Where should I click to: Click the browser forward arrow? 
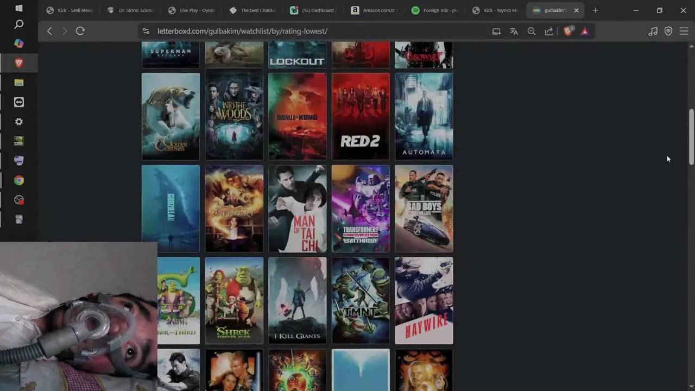click(x=65, y=31)
